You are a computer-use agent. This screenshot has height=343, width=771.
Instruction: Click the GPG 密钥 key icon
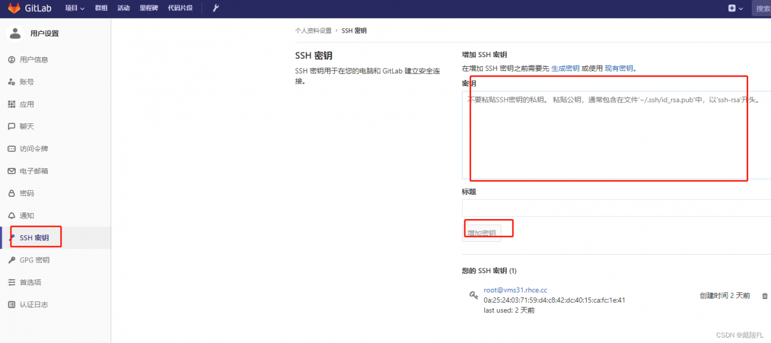coord(11,260)
